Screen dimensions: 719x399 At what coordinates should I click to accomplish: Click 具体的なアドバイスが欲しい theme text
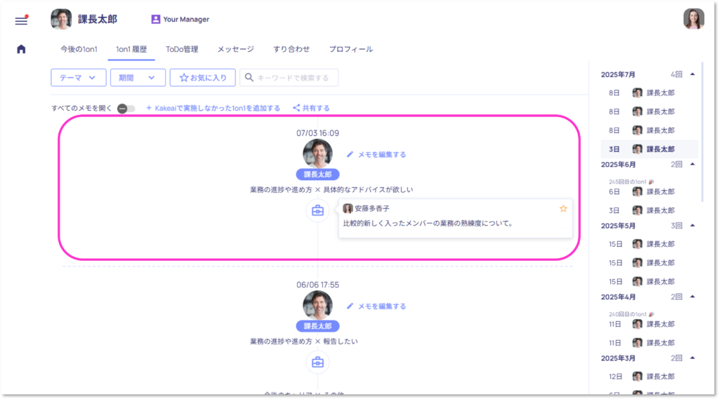tap(368, 189)
